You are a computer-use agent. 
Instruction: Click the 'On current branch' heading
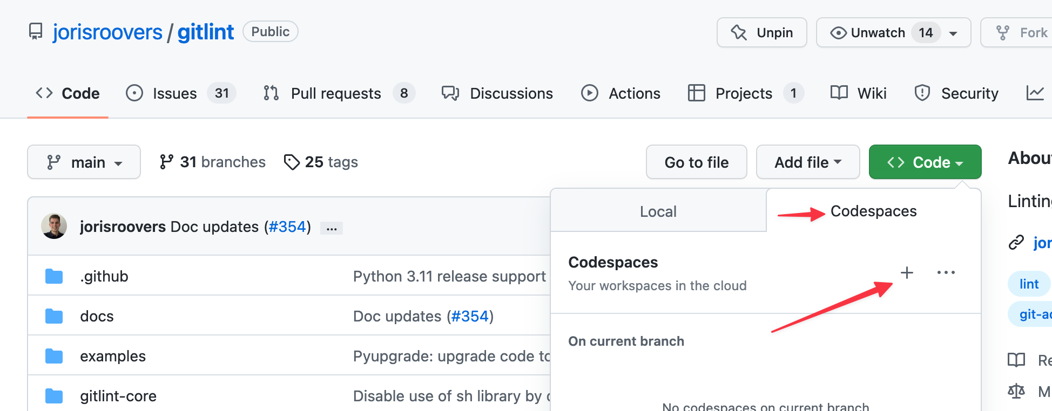(626, 341)
